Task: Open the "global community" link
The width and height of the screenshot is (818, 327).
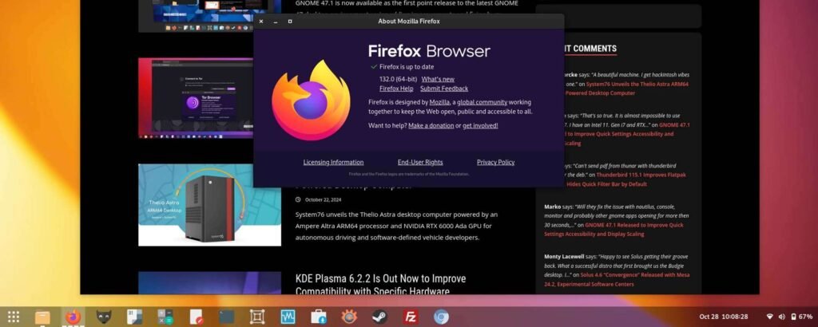Action: point(482,102)
